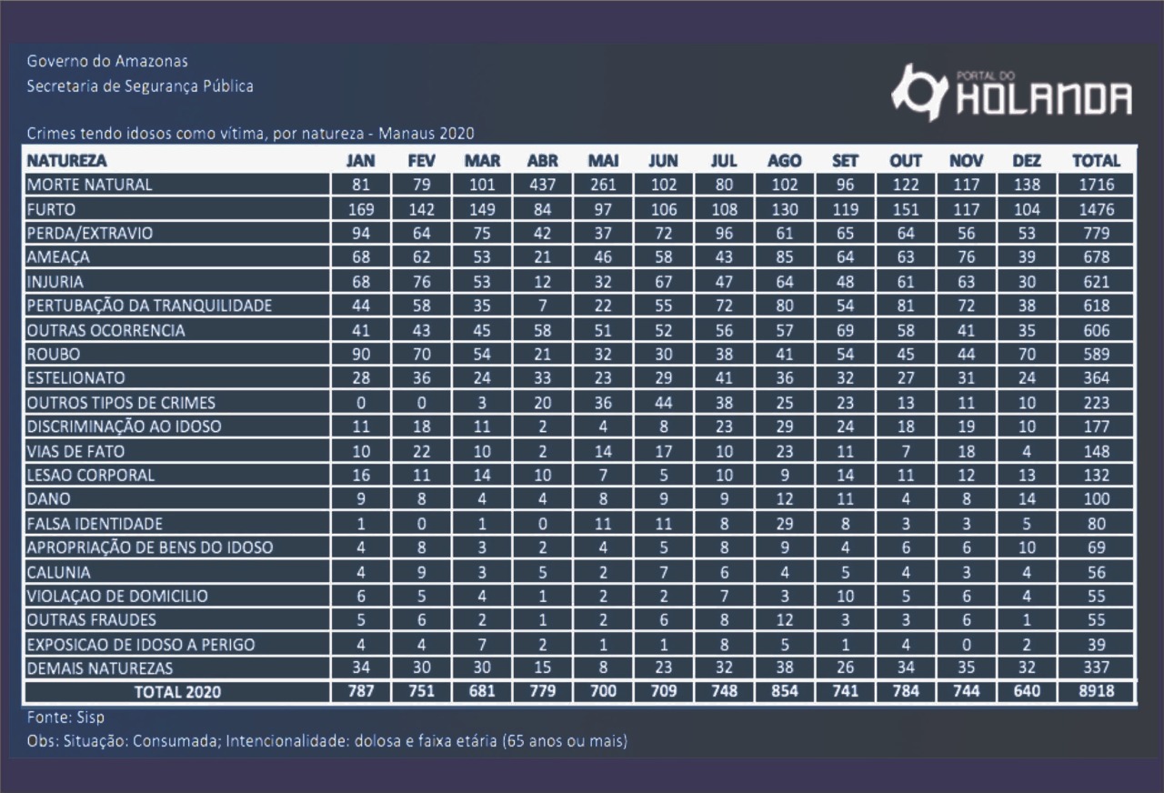This screenshot has width=1164, height=793.
Task: Select the EXPOSICAO DE IDOSO A PERIGO row
Action: [x=141, y=645]
